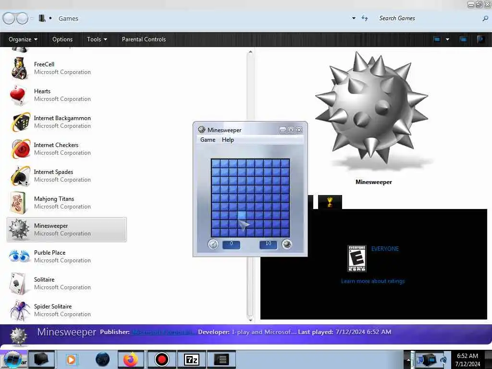Select the Hearts game icon

tap(17, 95)
